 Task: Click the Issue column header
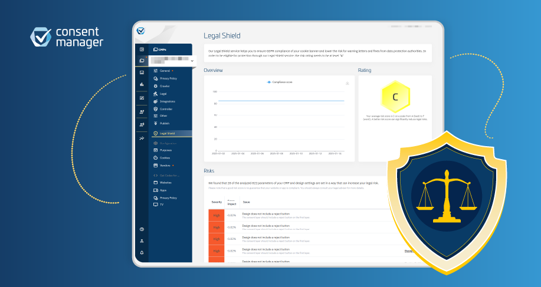(x=247, y=202)
